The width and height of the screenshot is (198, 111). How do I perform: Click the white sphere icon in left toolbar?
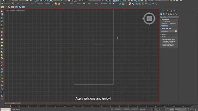coord(2,46)
